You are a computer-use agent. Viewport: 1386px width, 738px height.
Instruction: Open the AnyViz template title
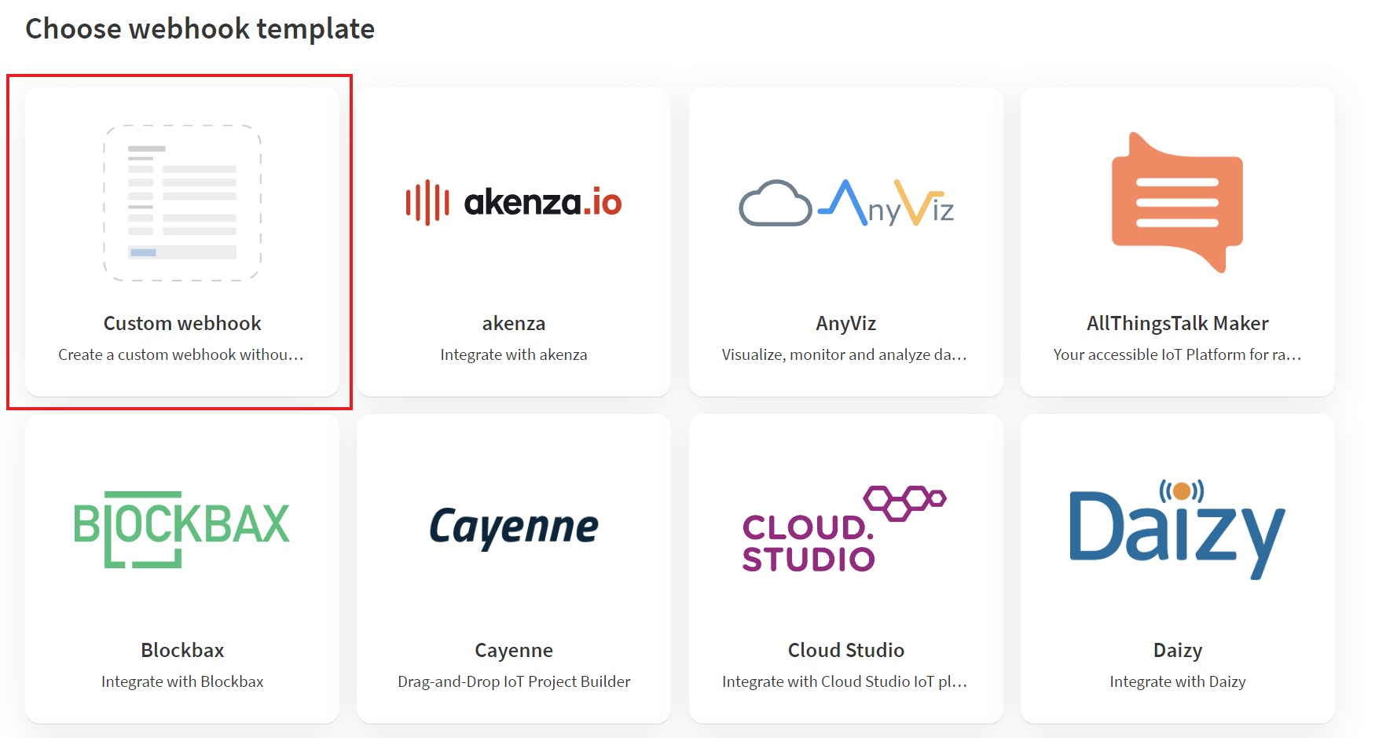(x=846, y=323)
